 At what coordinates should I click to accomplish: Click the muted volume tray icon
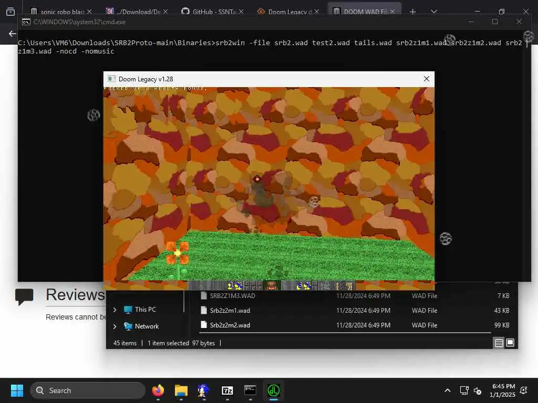477,390
